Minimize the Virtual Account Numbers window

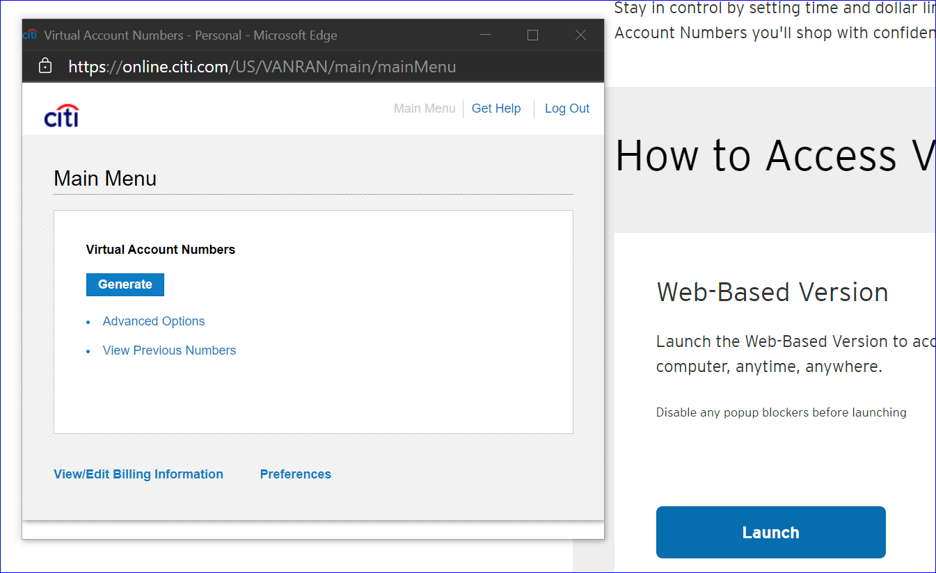(x=486, y=35)
